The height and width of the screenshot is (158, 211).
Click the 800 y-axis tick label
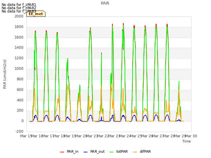point(20,79)
